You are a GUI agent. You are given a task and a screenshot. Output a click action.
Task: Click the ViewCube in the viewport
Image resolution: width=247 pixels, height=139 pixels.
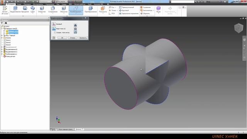pos(239,28)
